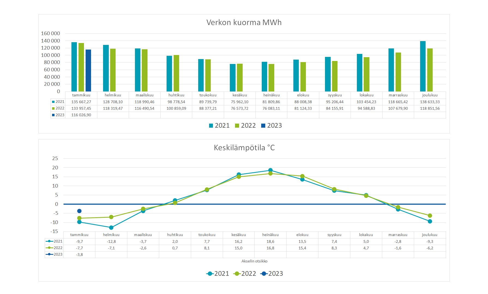Click the 'Akselin otsikko' axis title

tap(254, 261)
